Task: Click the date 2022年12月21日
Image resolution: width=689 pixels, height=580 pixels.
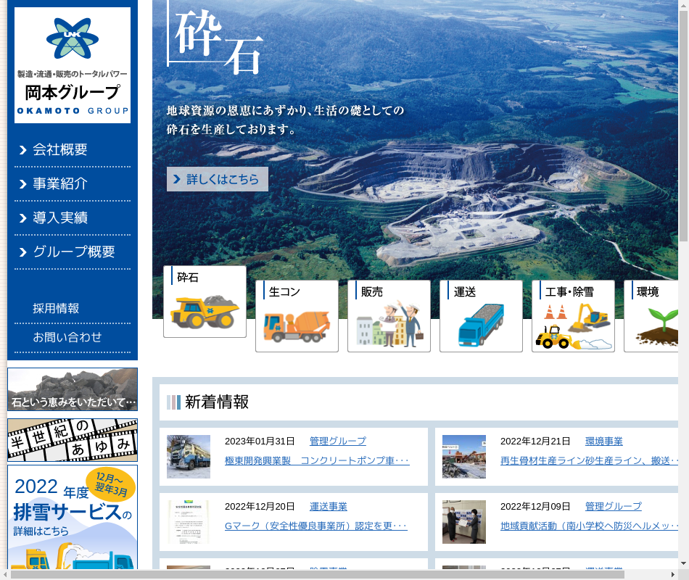Action: pos(535,441)
